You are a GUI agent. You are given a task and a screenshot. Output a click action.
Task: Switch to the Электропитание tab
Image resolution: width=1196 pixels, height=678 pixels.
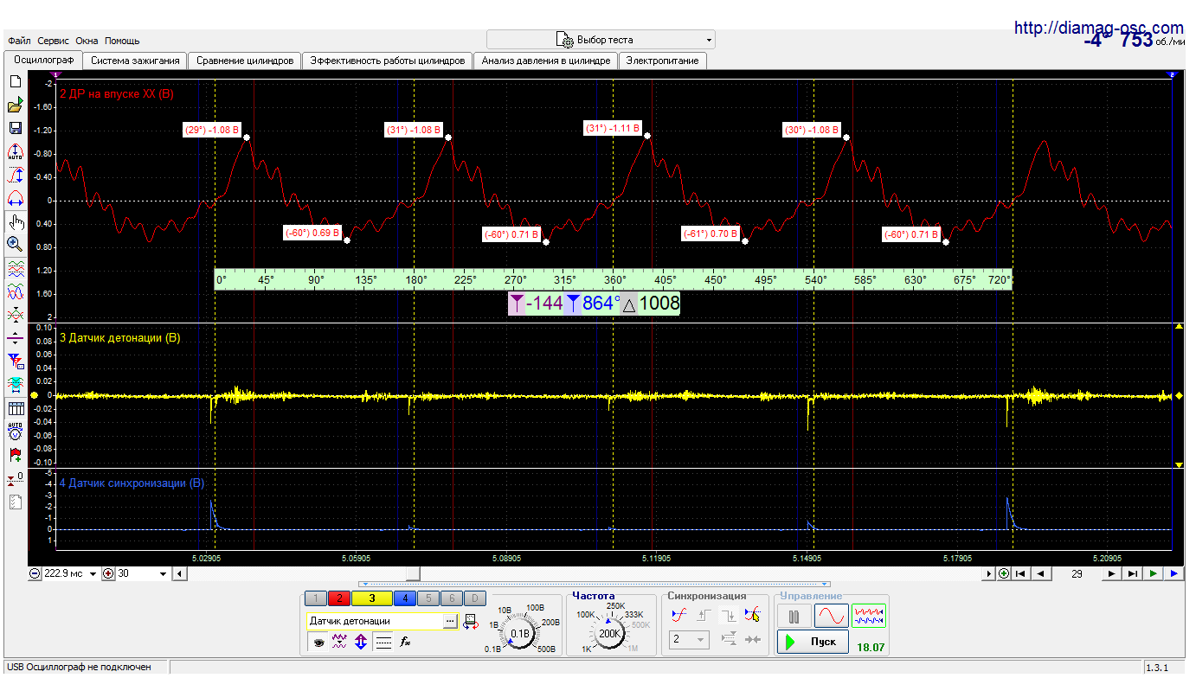[663, 61]
